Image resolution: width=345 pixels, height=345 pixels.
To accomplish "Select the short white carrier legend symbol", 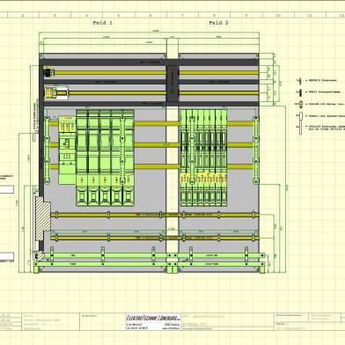I will pyautogui.click(x=301, y=116).
